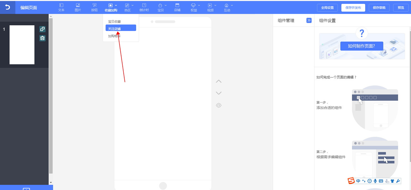The image size is (411, 190).
Task: Toggle component visibility eye icon
Action: pyautogui.click(x=219, y=105)
